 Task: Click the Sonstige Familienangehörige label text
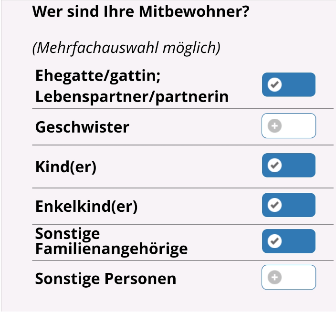tap(111, 241)
